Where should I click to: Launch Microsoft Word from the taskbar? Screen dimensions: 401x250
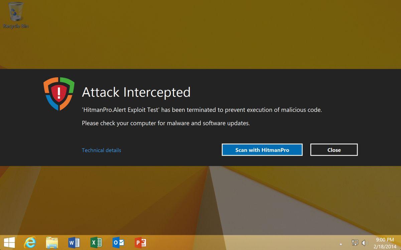[x=74, y=242]
